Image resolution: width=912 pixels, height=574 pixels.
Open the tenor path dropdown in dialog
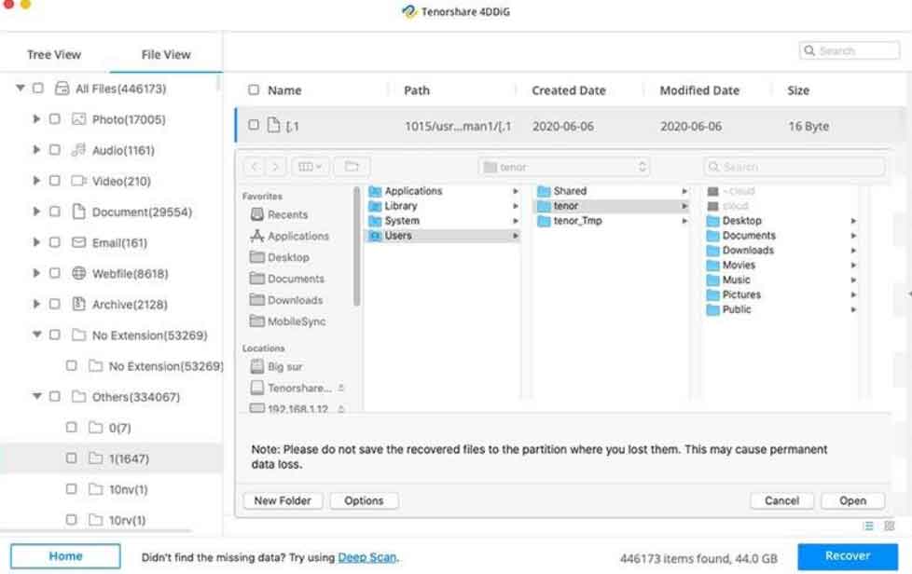[x=563, y=167]
